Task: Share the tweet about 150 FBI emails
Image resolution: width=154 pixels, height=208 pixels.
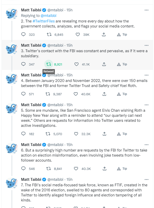Action: [x=104, y=94]
